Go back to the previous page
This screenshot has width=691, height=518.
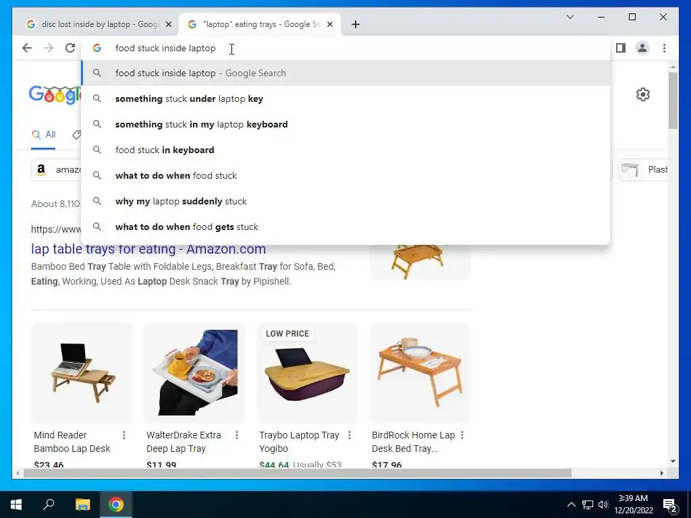pyautogui.click(x=27, y=48)
